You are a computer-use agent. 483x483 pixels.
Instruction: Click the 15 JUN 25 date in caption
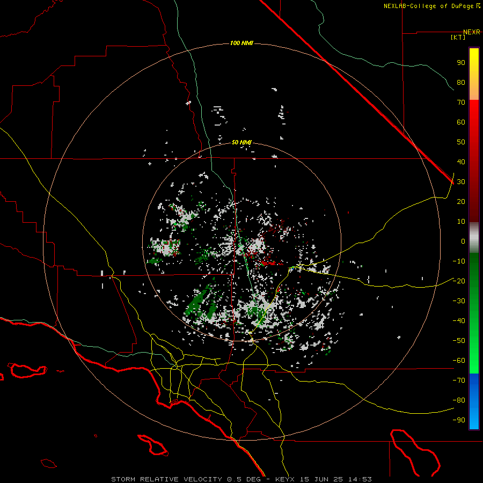click(322, 479)
